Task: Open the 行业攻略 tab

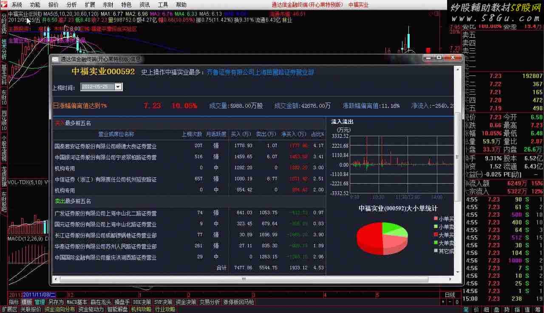Action: coord(165,309)
